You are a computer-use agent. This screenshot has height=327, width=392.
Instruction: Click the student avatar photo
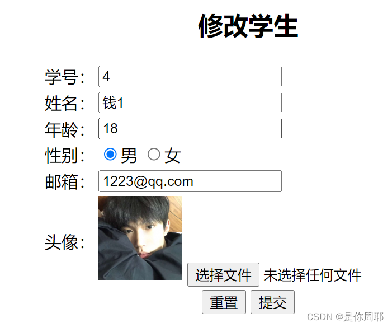(x=140, y=238)
